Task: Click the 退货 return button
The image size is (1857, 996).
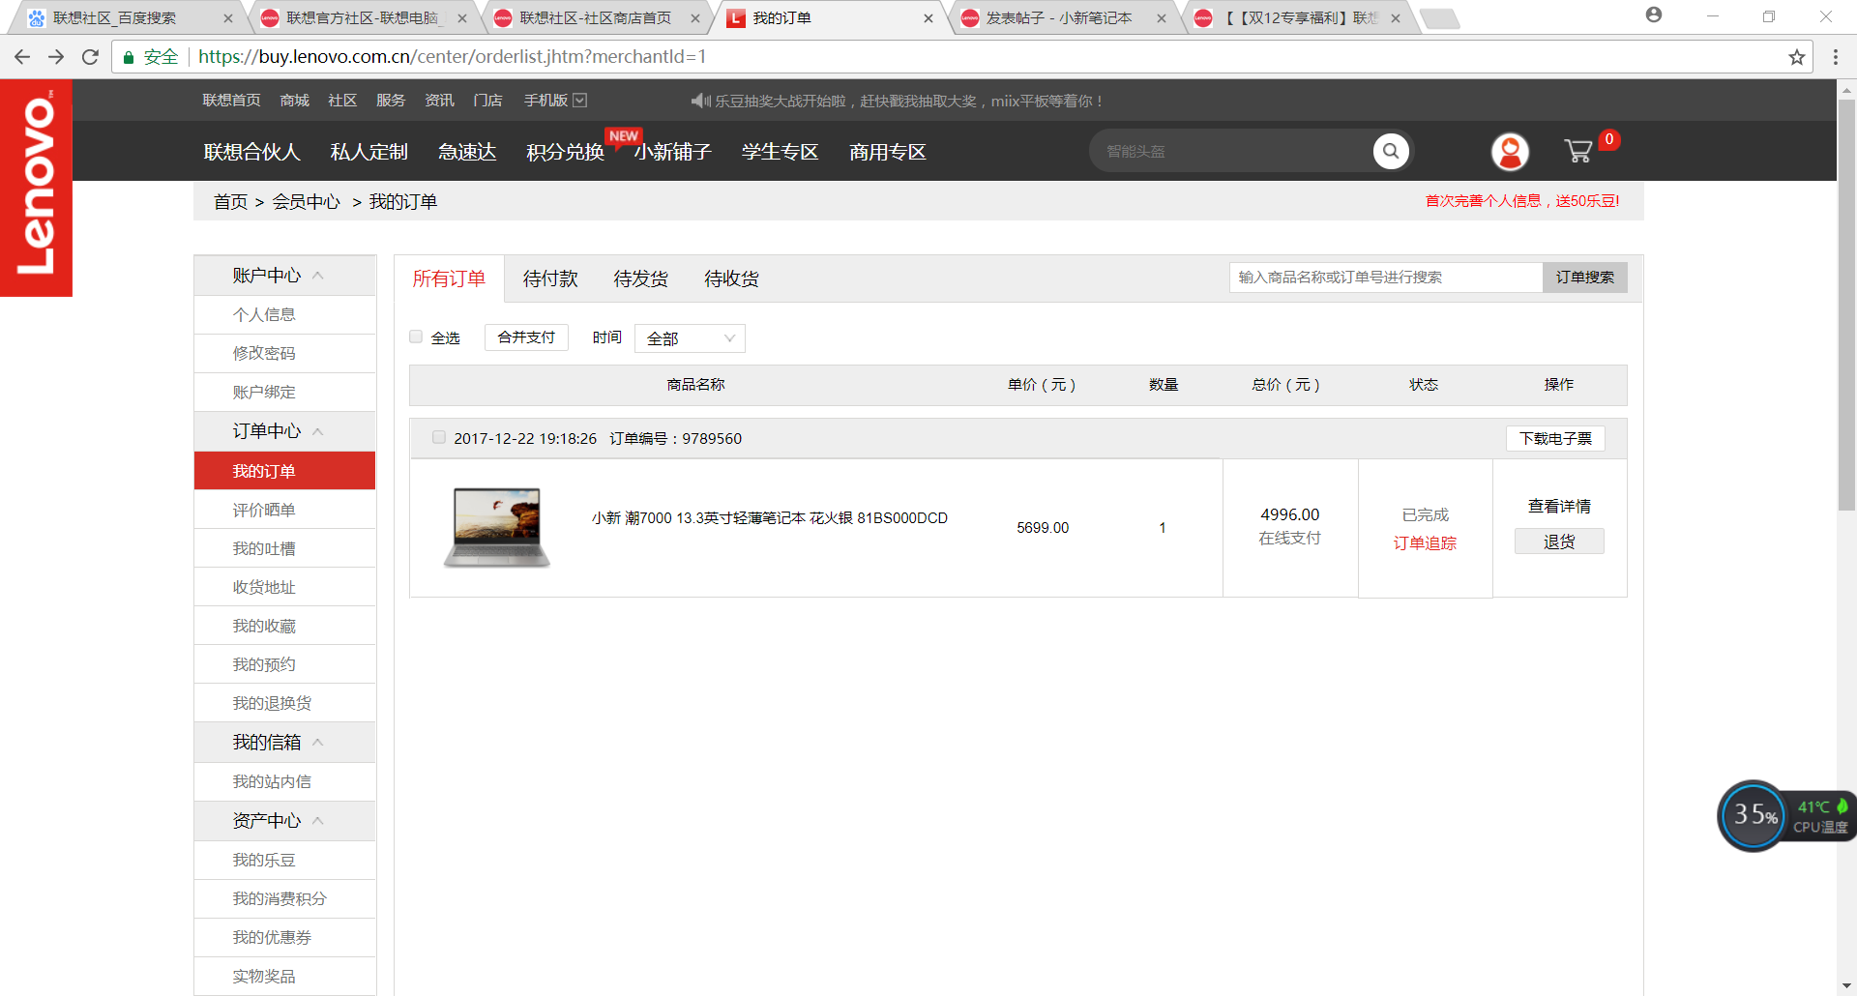Action: coord(1558,541)
